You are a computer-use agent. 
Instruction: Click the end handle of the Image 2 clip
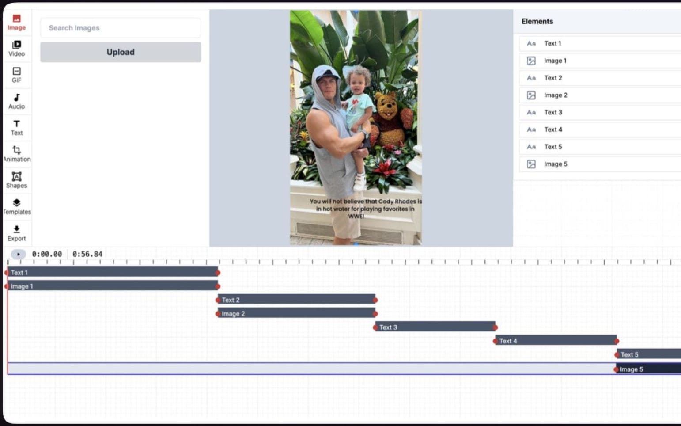(375, 314)
